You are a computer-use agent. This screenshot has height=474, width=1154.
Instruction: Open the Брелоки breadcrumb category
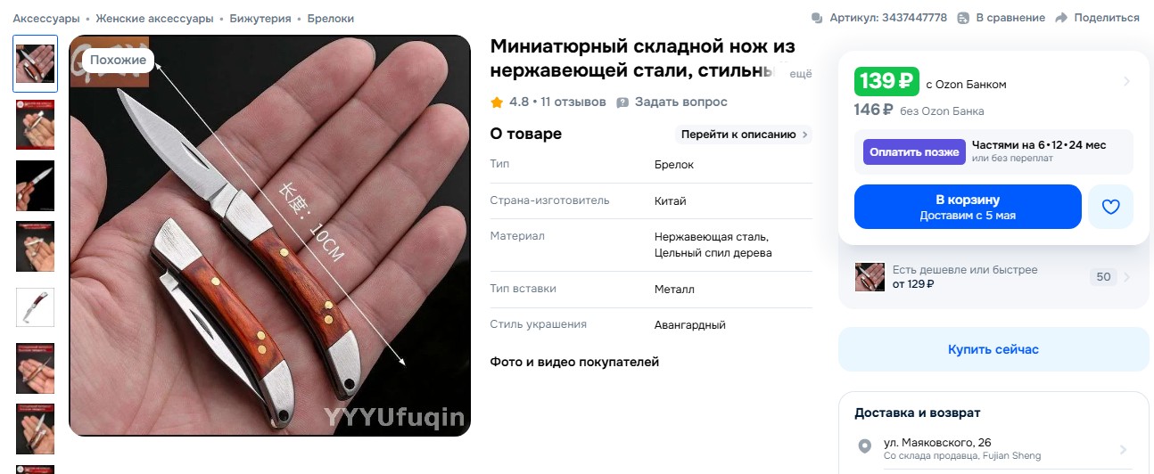pos(331,18)
